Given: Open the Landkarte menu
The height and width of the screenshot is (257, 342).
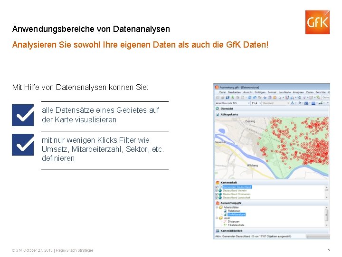Looking at the screenshot, I should click(285, 92).
